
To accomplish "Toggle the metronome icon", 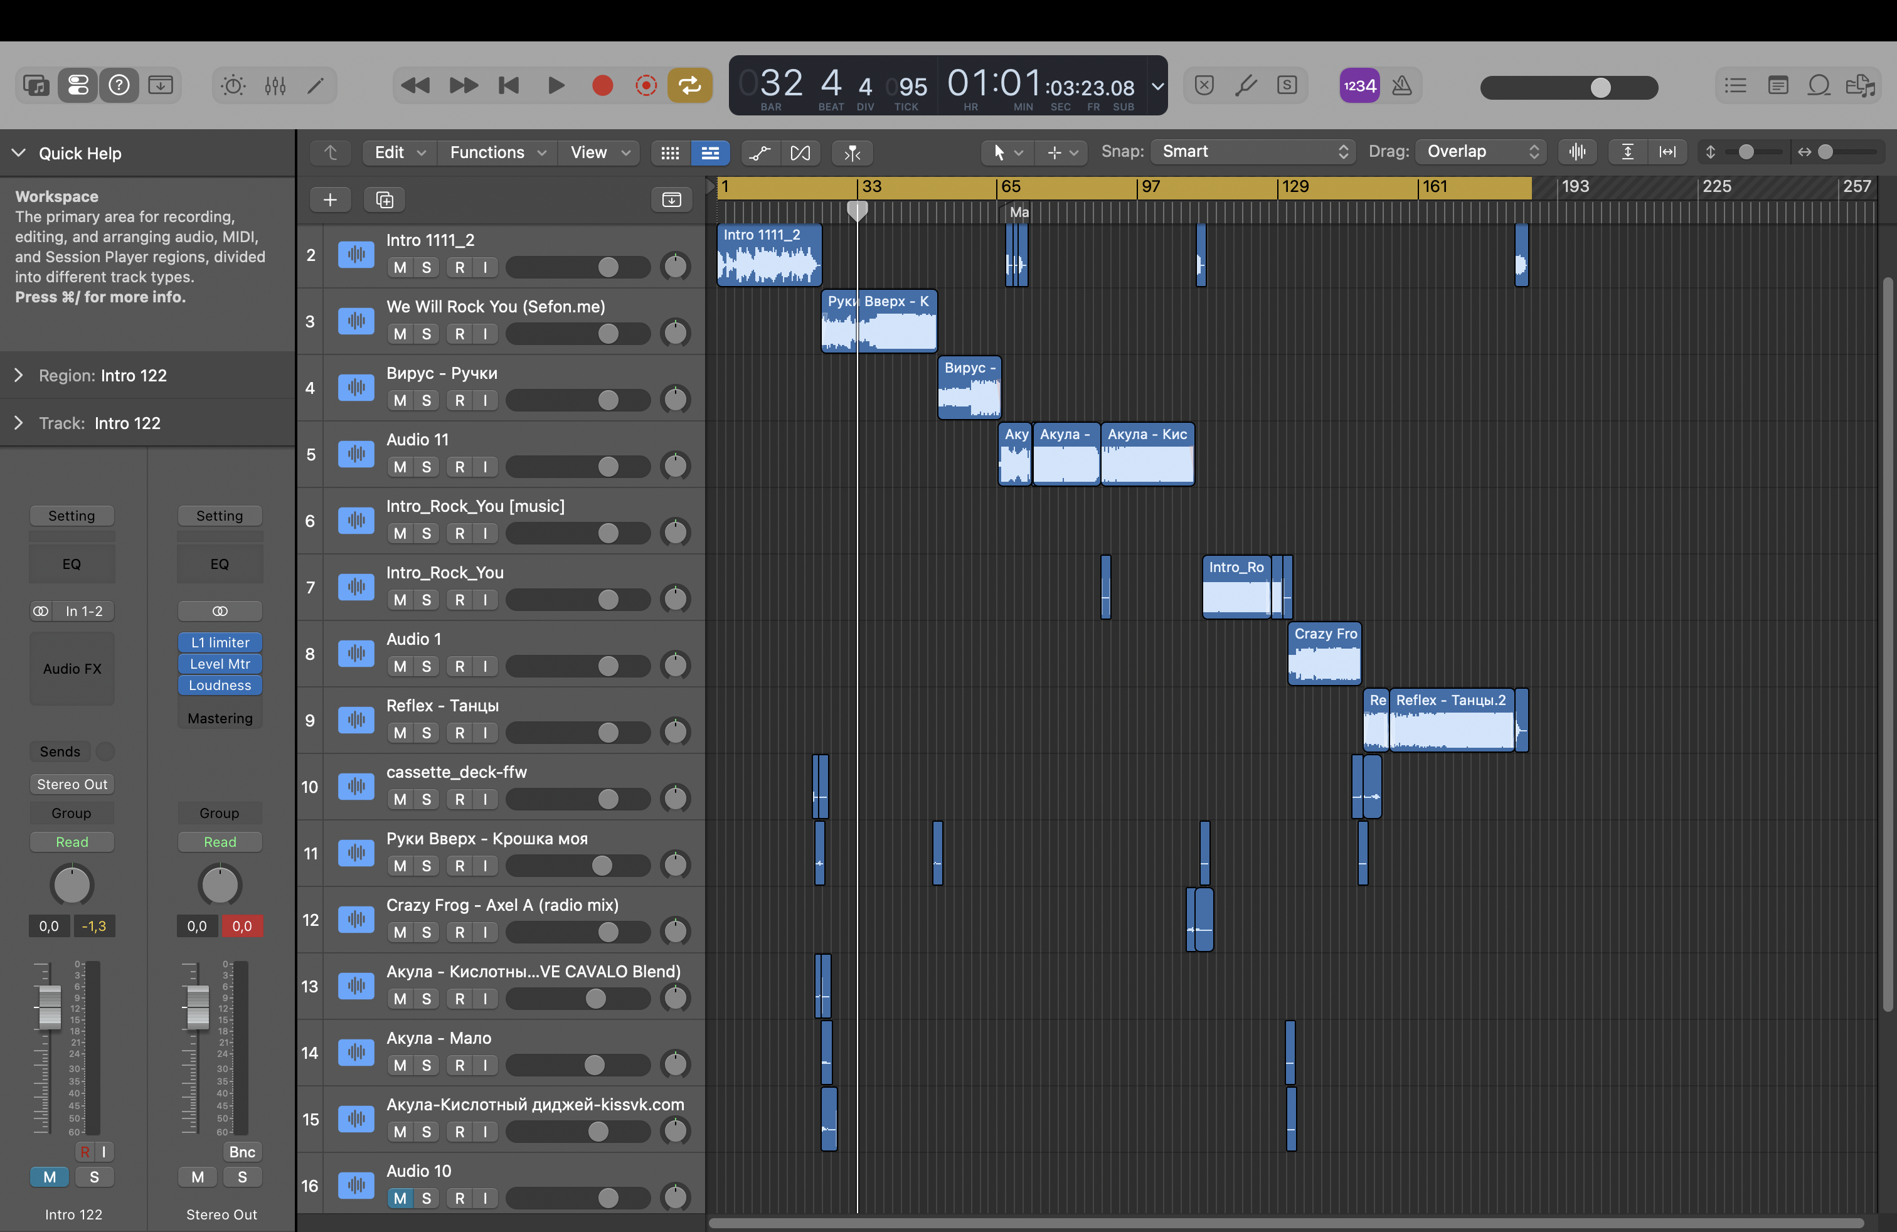I will click(x=1401, y=85).
